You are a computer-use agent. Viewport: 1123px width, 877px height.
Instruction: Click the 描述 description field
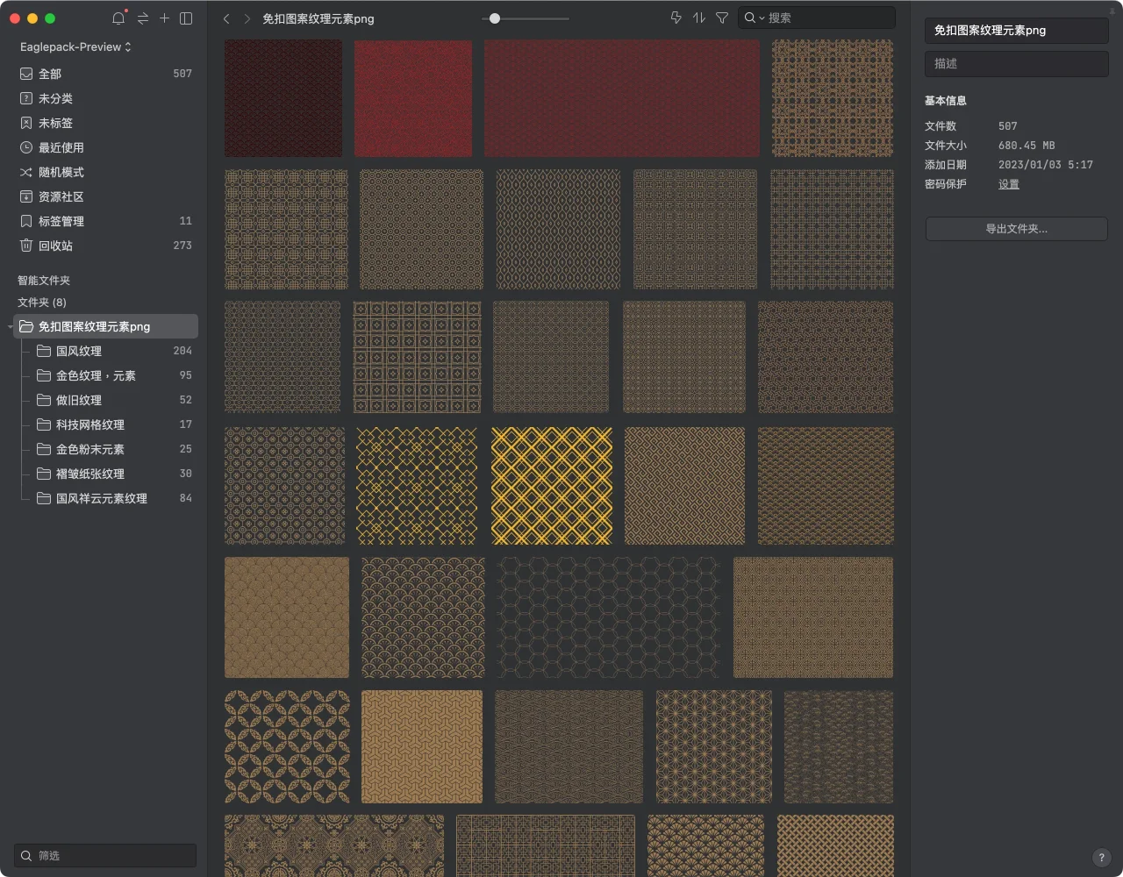(x=1016, y=64)
